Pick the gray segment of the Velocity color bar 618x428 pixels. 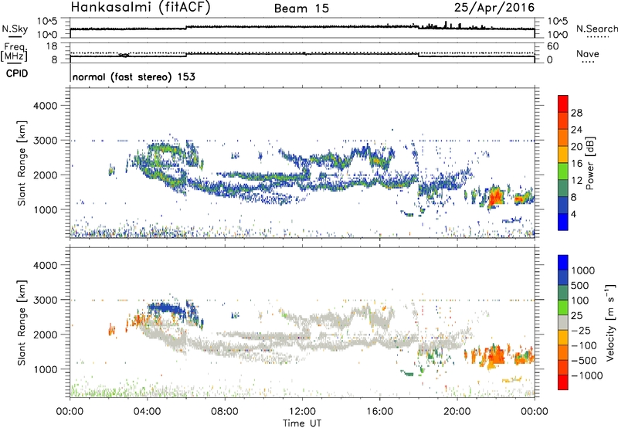pyautogui.click(x=563, y=322)
